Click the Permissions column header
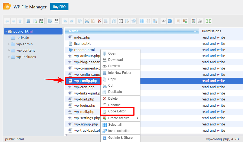 tap(211, 31)
